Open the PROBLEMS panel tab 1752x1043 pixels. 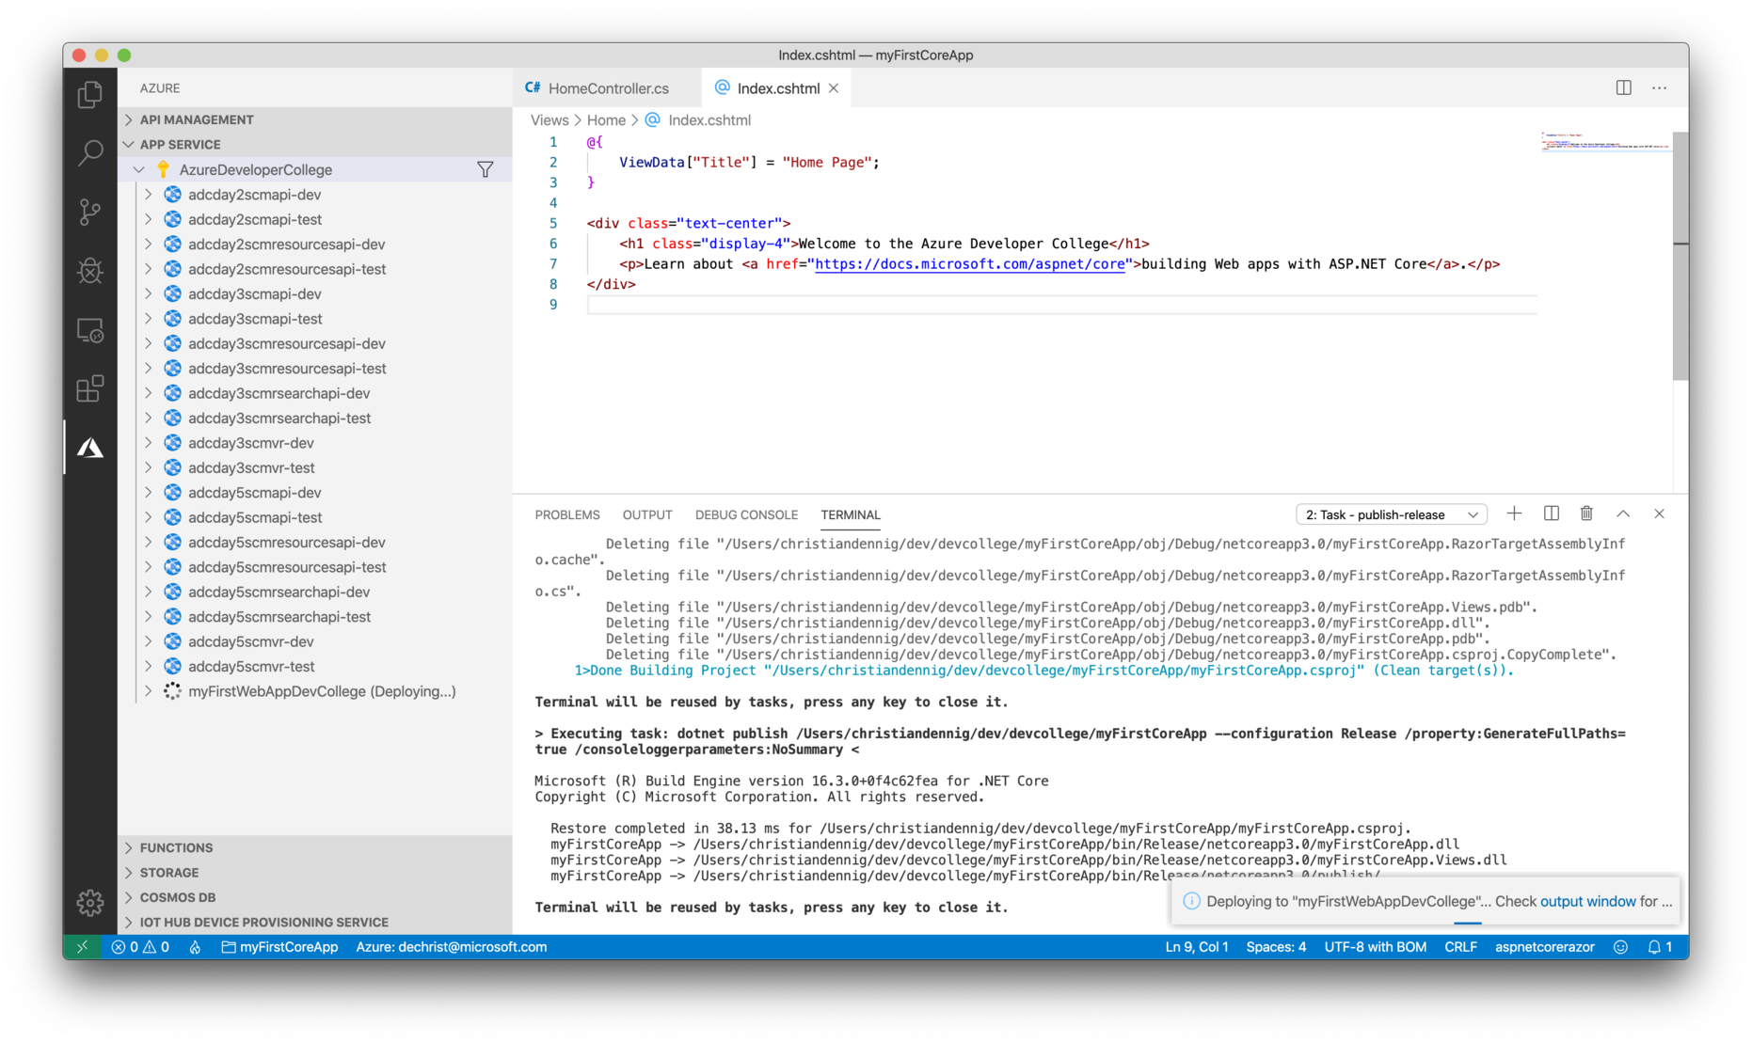coord(566,514)
